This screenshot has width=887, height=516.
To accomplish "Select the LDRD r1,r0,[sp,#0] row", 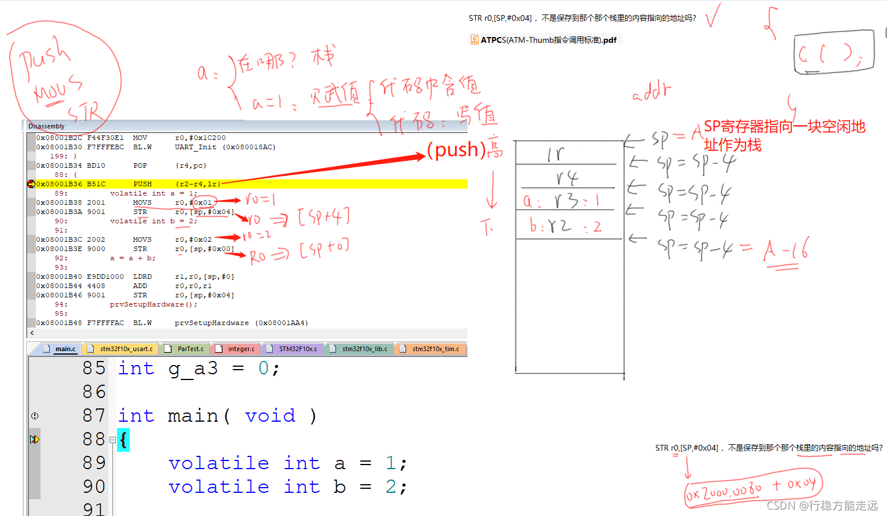I will tap(251, 277).
